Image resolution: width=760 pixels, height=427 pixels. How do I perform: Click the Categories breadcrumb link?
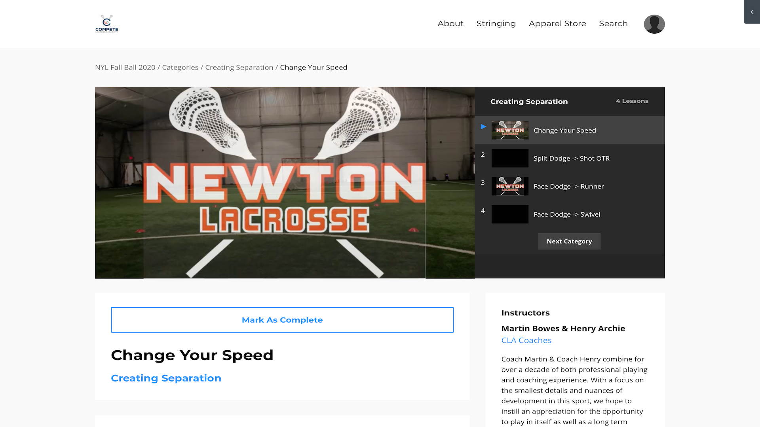(x=180, y=68)
